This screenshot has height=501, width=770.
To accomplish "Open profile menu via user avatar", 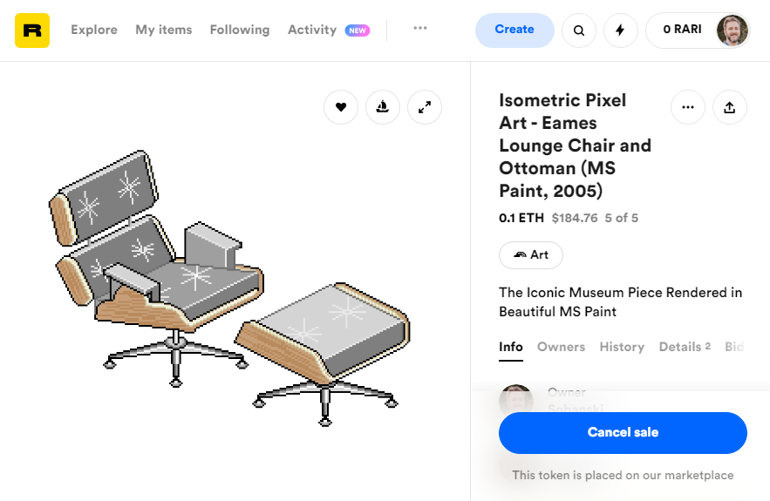I will [733, 30].
